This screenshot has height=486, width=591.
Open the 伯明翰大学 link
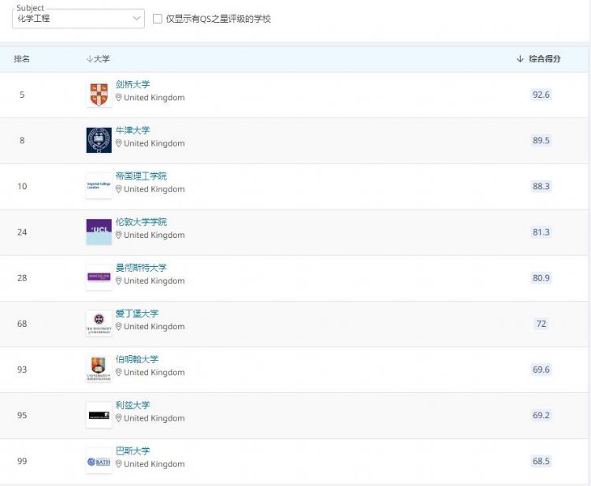[137, 359]
